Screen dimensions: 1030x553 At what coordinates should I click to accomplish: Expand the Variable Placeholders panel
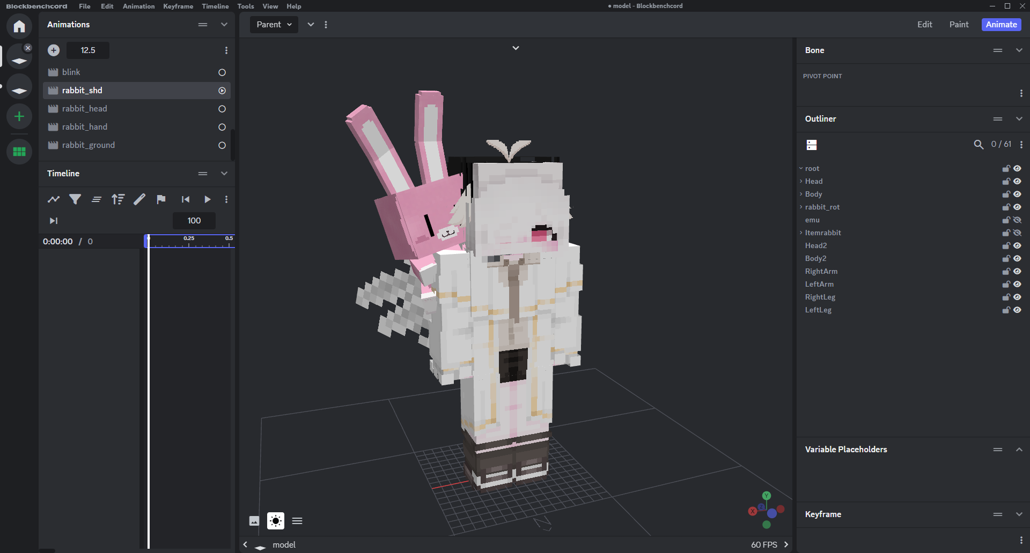tap(1019, 450)
